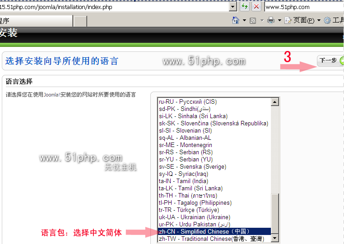Click the Print icon

(x=271, y=20)
